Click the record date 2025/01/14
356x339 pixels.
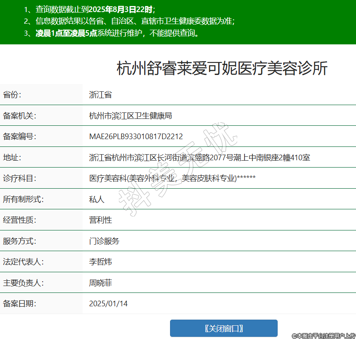[108, 303]
